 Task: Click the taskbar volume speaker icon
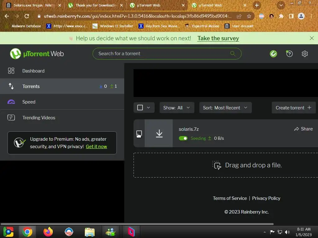coord(287,232)
